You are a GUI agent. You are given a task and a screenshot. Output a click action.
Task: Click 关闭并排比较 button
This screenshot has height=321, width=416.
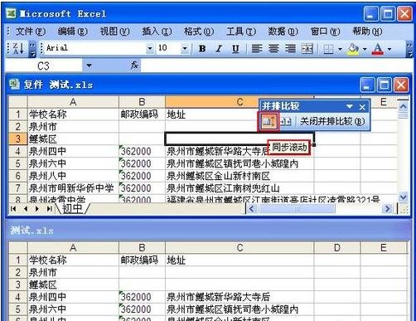tap(332, 121)
